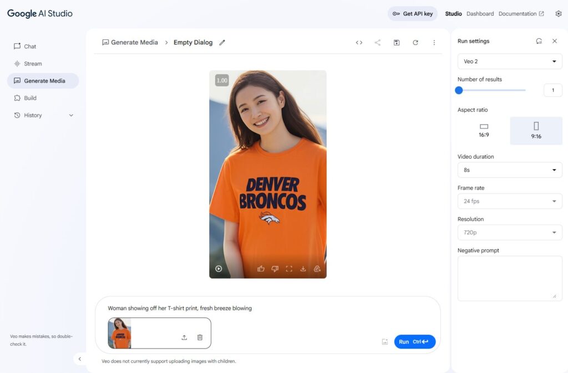The image size is (568, 373).
Task: Click the rightmost icon on video overlay
Action: click(317, 268)
